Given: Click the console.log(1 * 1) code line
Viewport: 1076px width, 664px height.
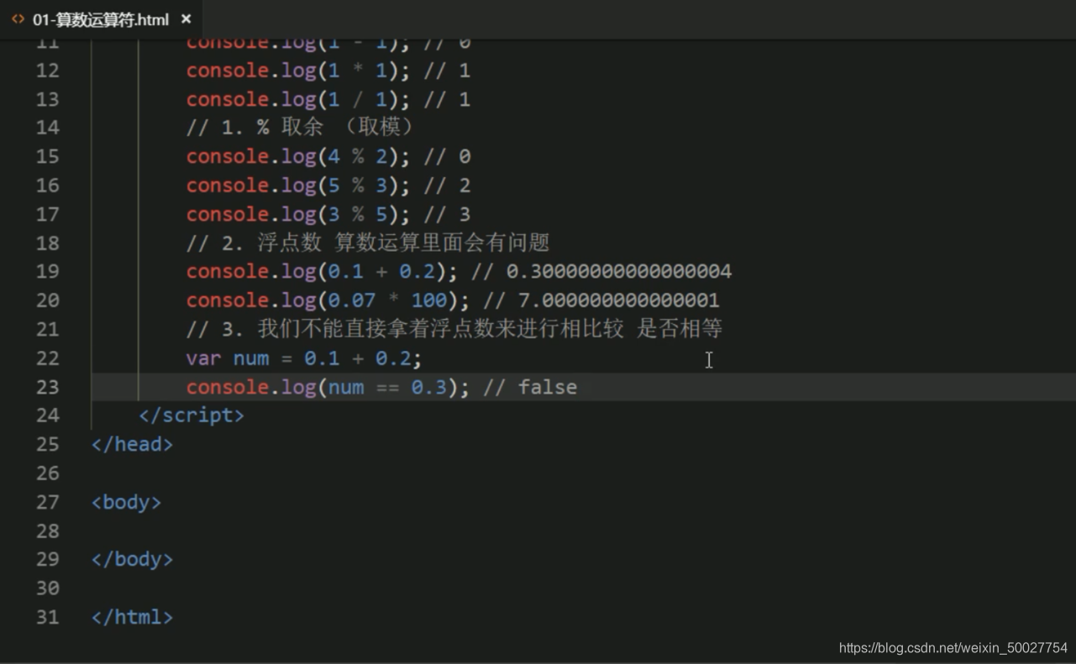Looking at the screenshot, I should (328, 71).
